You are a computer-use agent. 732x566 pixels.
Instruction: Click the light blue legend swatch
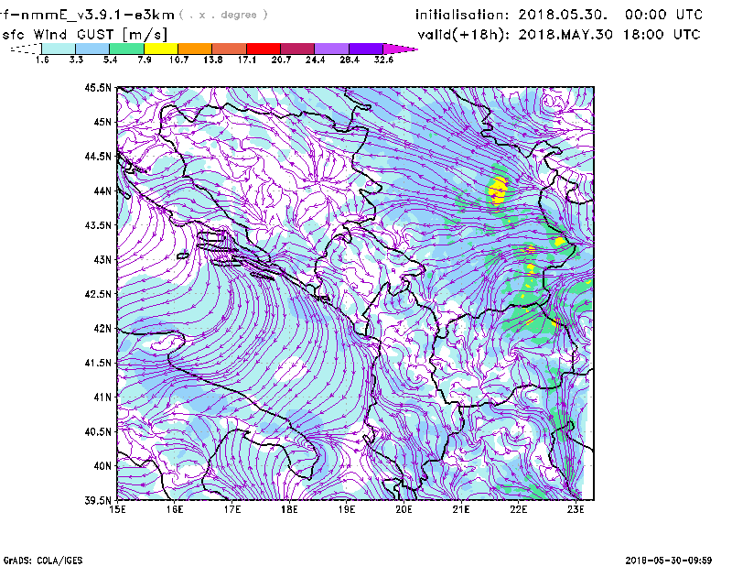coord(92,49)
